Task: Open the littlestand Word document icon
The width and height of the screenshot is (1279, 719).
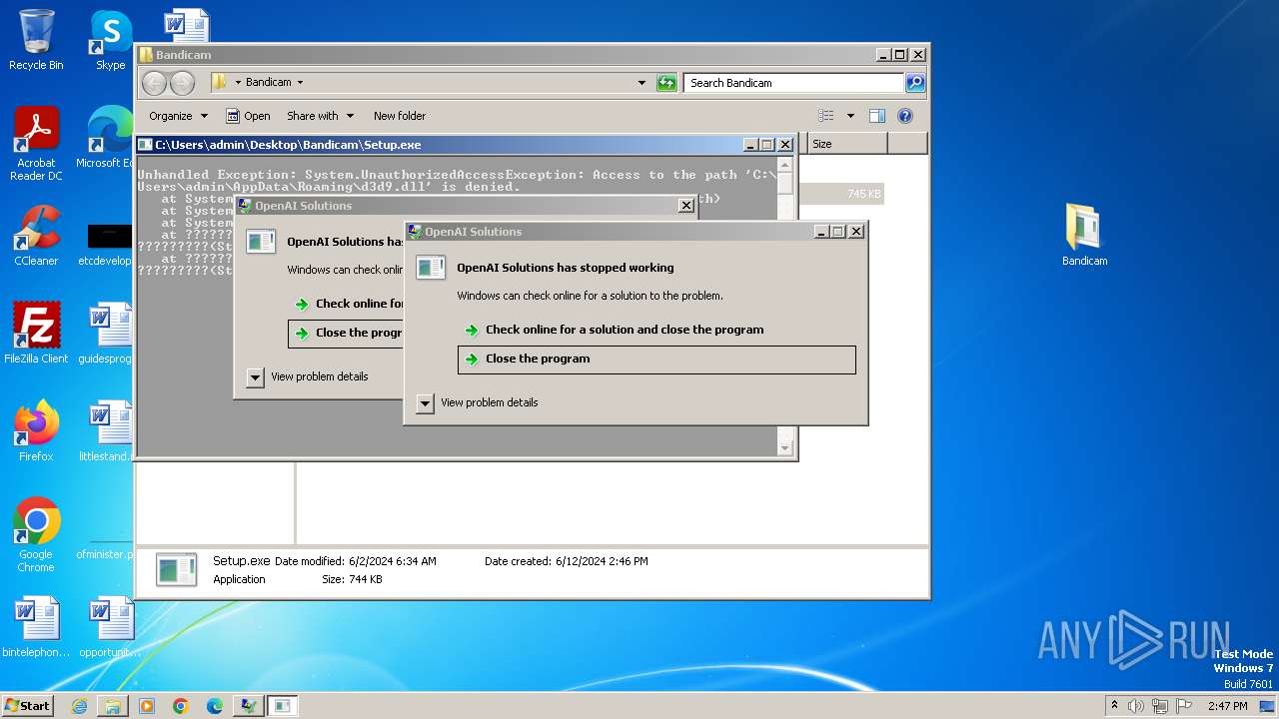Action: 108,430
